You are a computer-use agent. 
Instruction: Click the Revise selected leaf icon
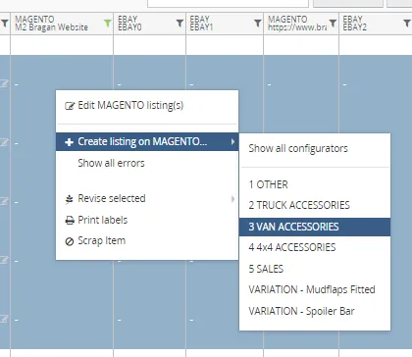[x=69, y=199]
